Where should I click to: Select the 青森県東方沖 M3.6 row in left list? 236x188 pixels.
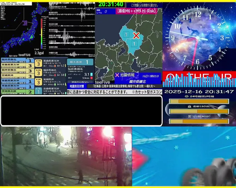click(x=18, y=81)
